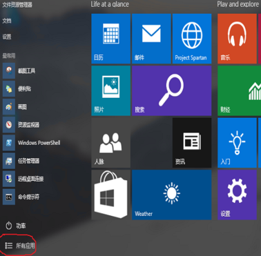
Task: Open the 财经 finance tile
Action: pyautogui.click(x=240, y=90)
